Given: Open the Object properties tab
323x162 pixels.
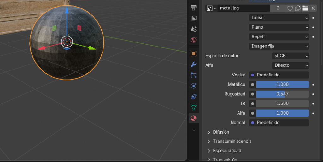Looking at the screenshot, I should coord(194,53).
